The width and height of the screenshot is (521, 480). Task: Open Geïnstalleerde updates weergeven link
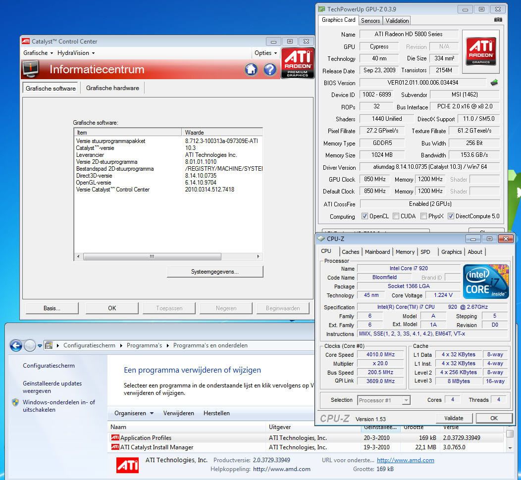(x=52, y=387)
